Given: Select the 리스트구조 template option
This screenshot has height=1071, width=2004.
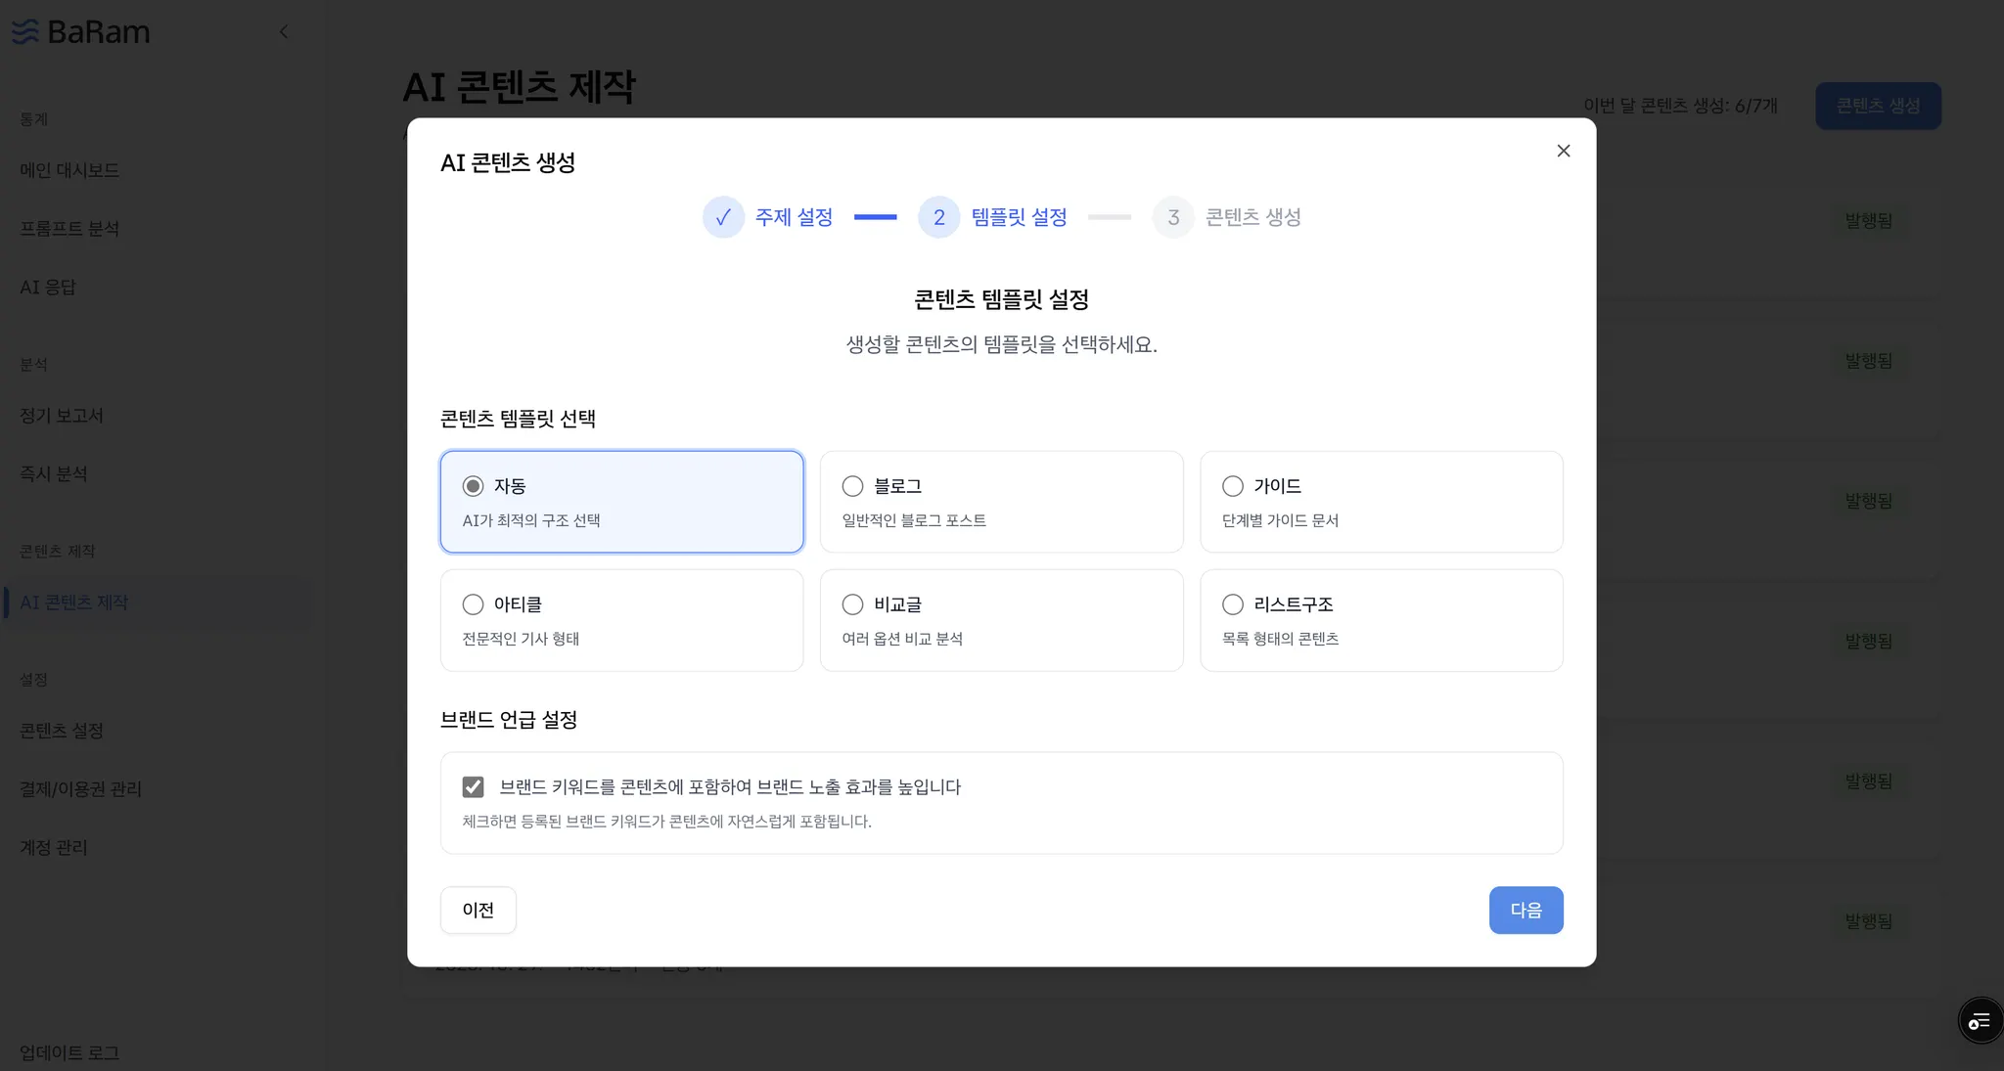Looking at the screenshot, I should click(1233, 604).
